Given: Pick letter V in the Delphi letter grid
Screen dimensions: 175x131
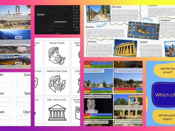Looking at the screenshot, I should 74,27.
